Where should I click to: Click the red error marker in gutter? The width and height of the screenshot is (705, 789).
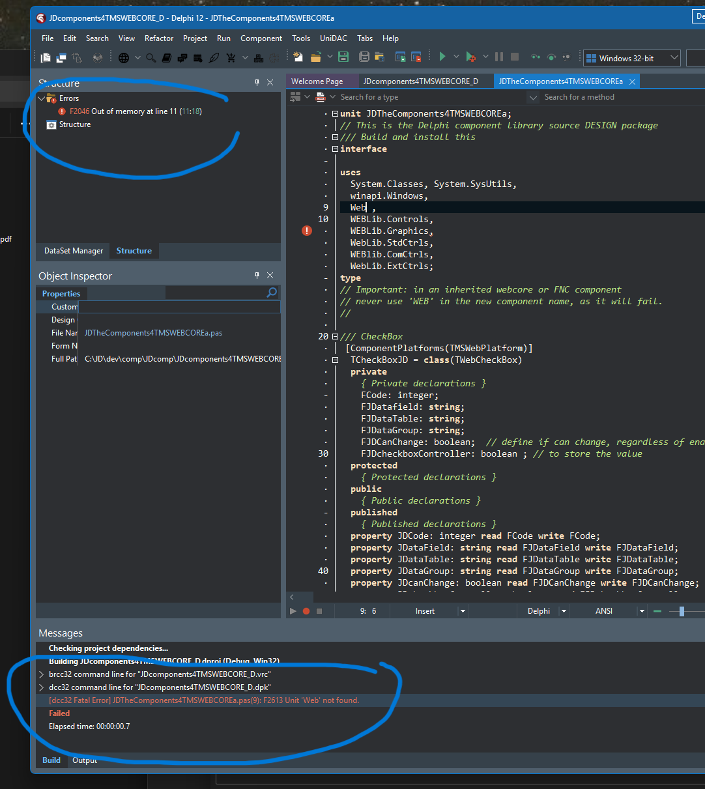307,231
